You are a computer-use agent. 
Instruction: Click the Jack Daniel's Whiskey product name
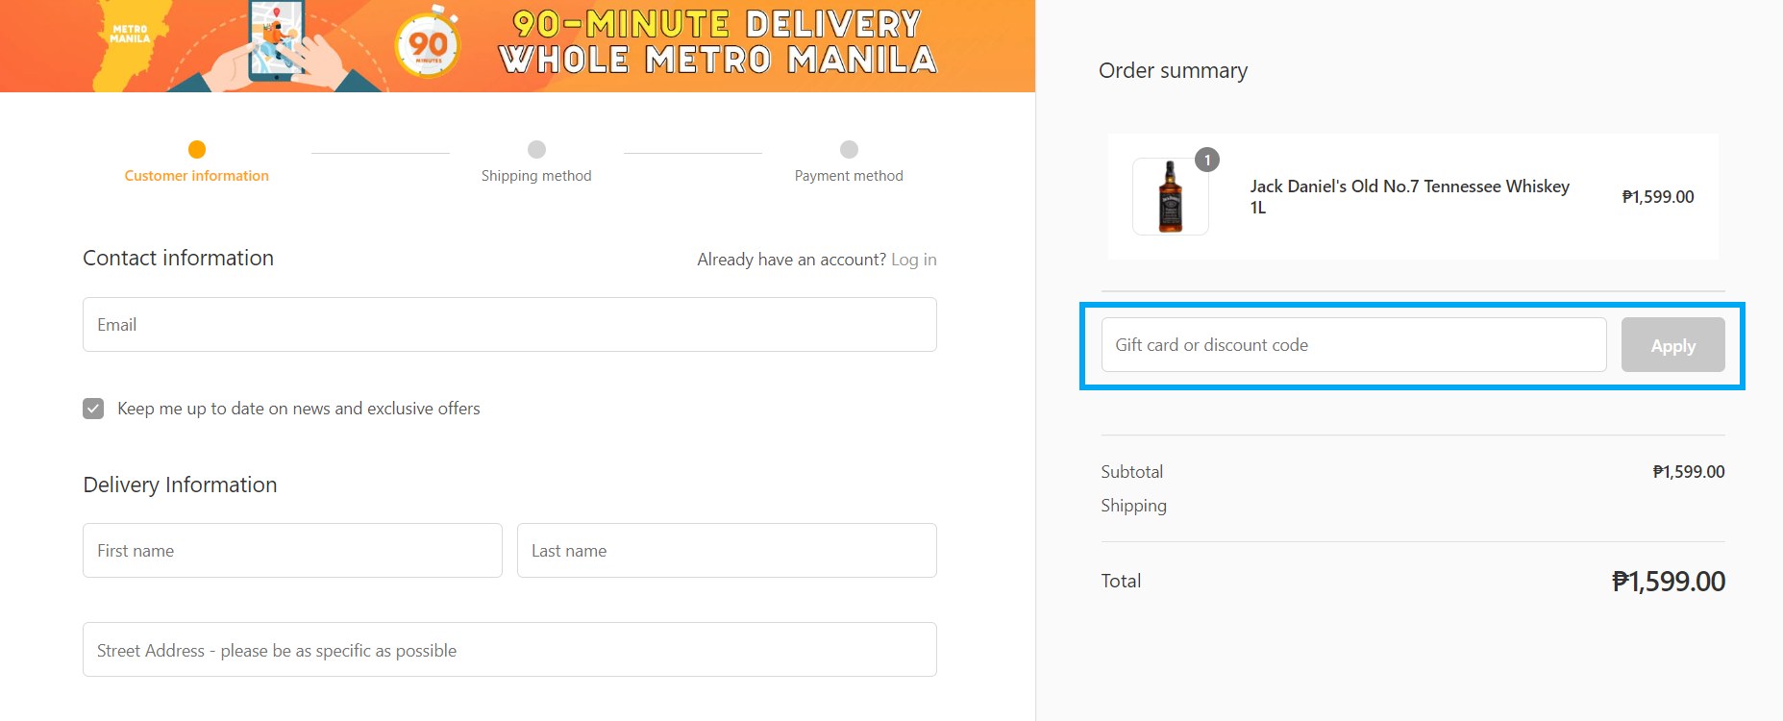[1409, 196]
